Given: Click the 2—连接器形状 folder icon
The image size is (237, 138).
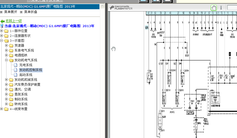Looking at the screenshot, I should coord(6,36).
